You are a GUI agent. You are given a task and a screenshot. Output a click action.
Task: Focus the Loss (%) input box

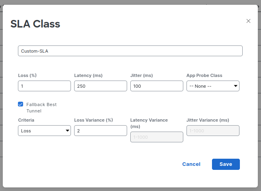tap(44, 86)
